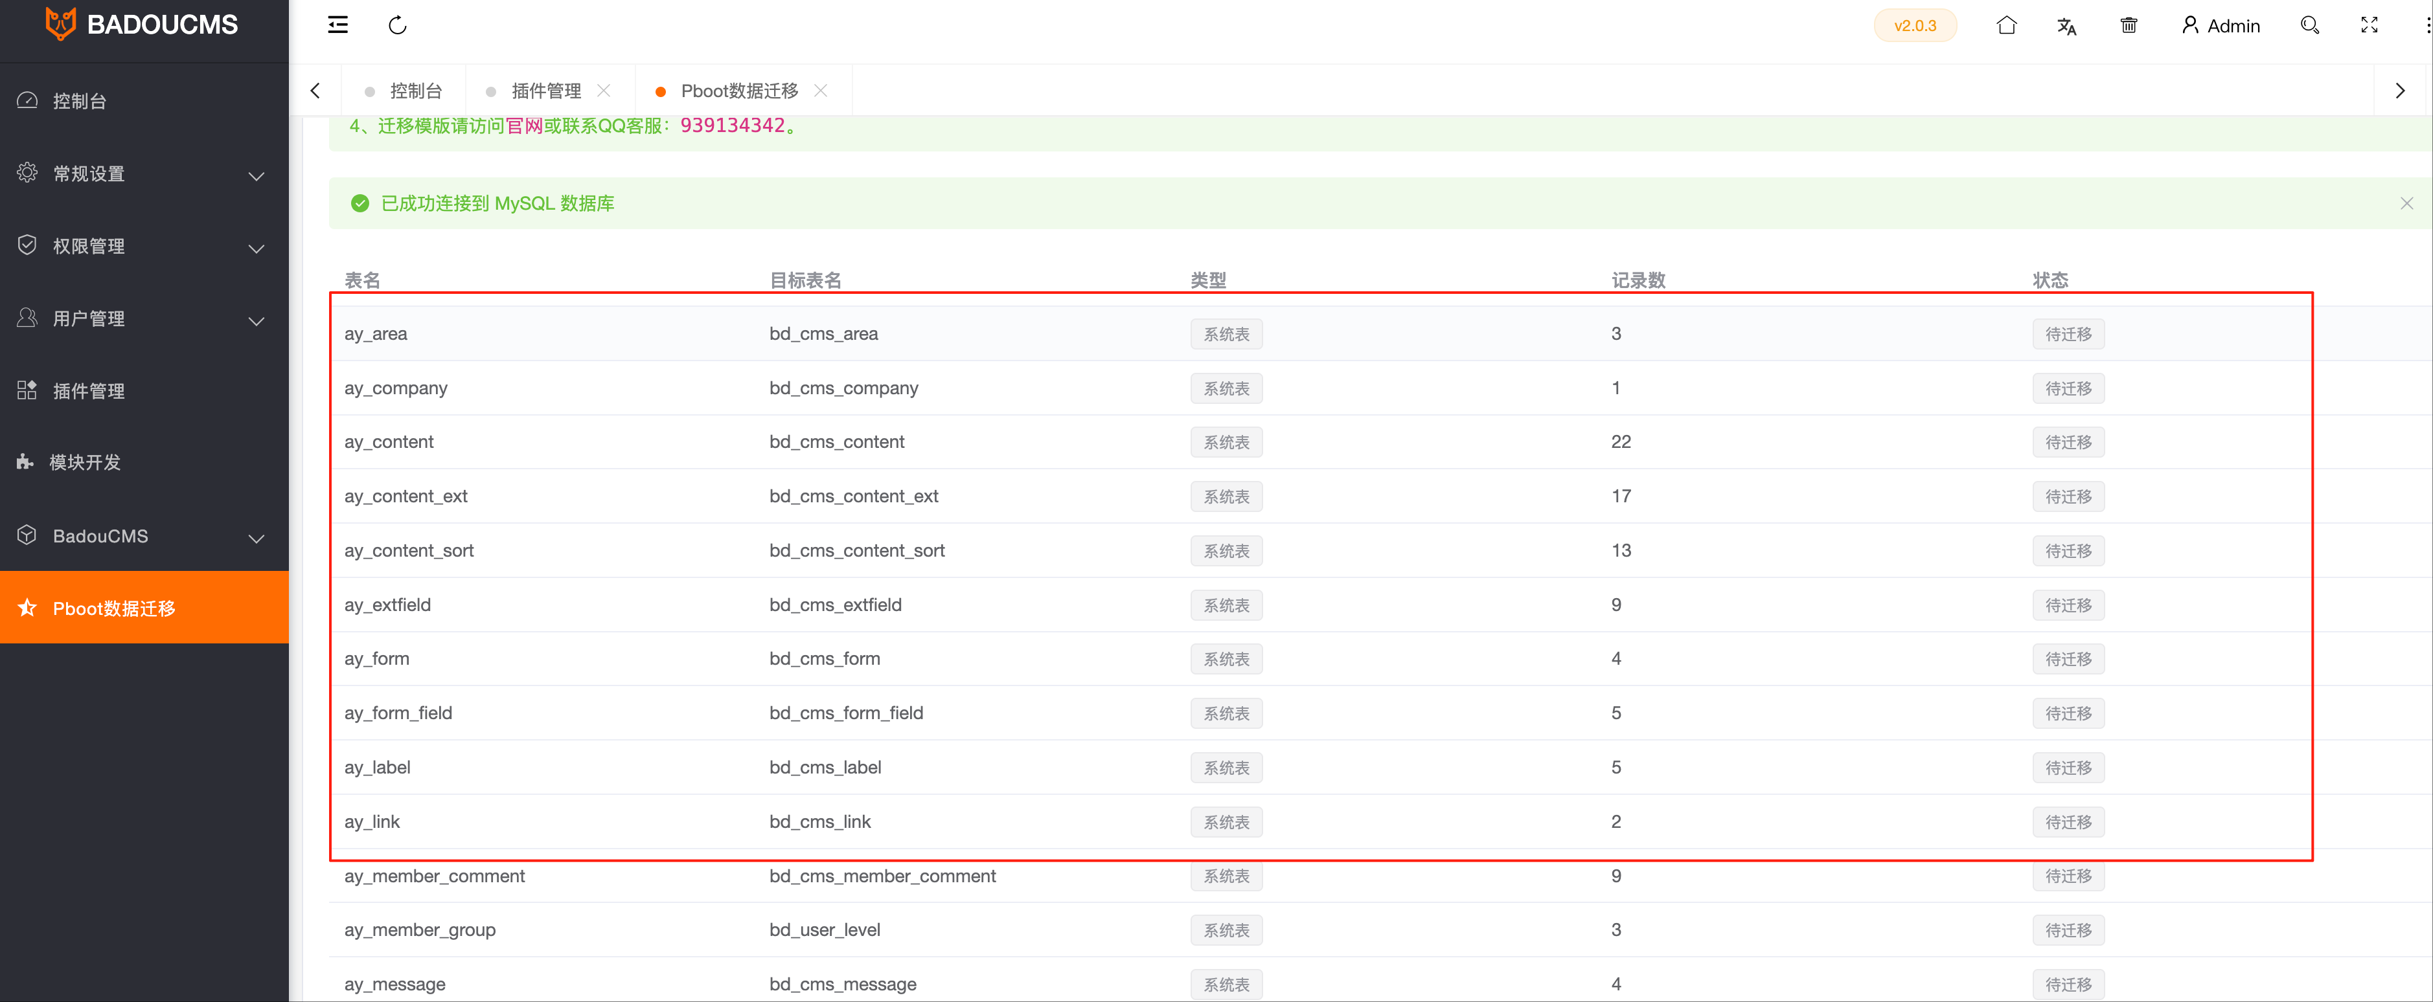This screenshot has width=2433, height=1002.
Task: Open the 模块开发 sidebar item
Action: pos(85,462)
